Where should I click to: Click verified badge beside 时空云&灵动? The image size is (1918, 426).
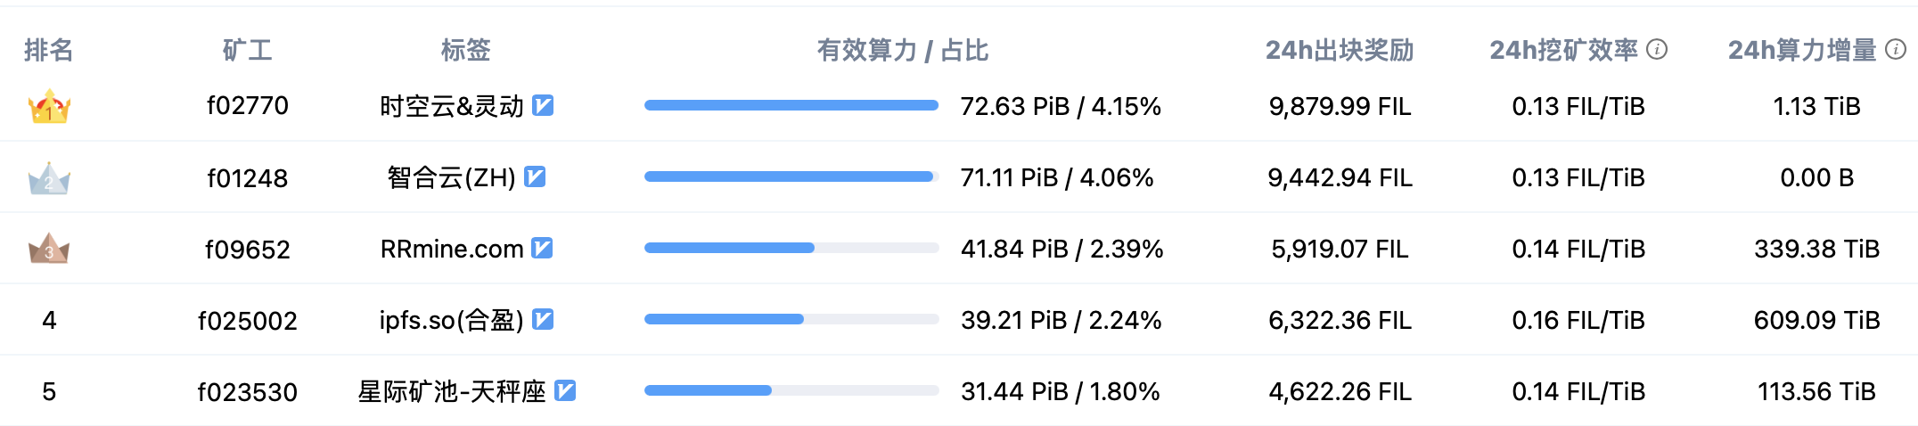point(543,105)
